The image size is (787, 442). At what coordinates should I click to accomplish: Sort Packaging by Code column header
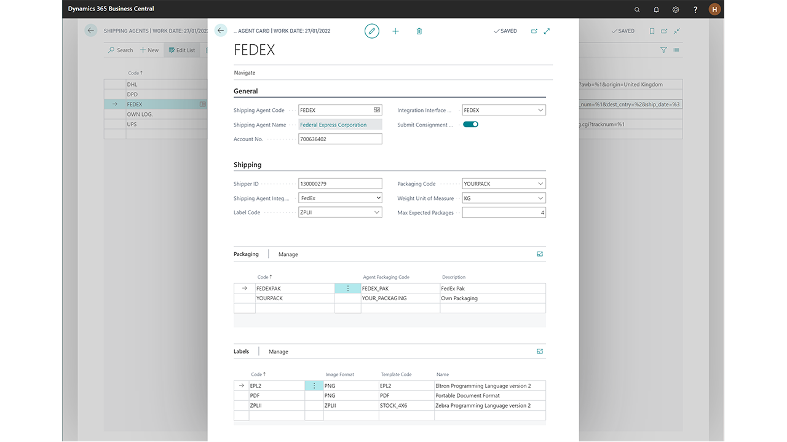[264, 277]
